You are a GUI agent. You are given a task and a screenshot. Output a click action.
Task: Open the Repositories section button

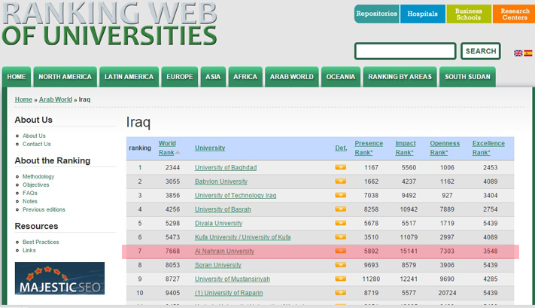[377, 14]
